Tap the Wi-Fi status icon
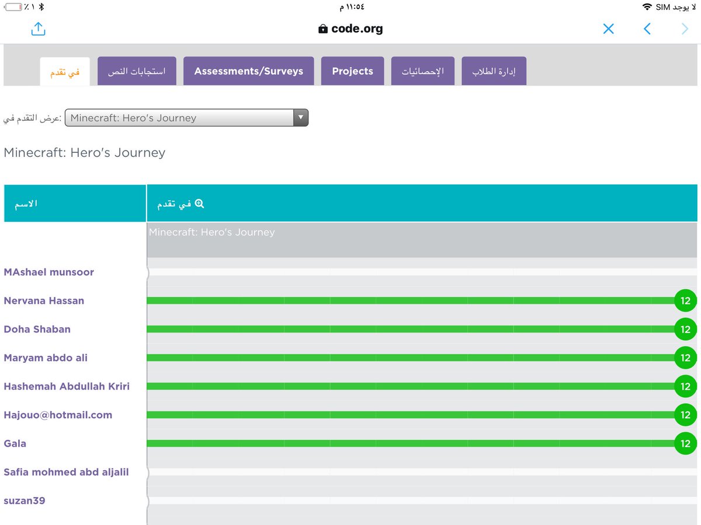 pos(647,7)
